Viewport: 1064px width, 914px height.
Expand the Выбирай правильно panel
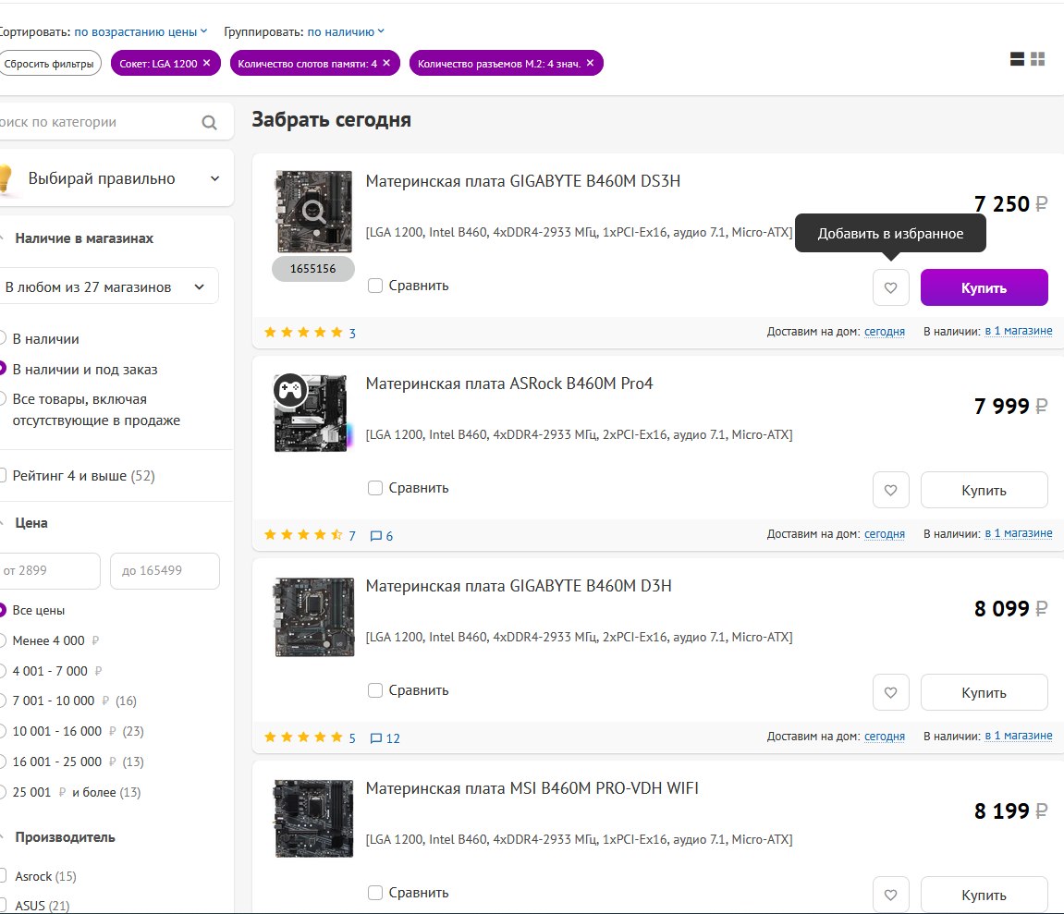pos(116,178)
